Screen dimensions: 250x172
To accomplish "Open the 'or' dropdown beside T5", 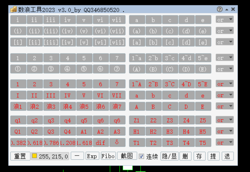I will (224, 143).
